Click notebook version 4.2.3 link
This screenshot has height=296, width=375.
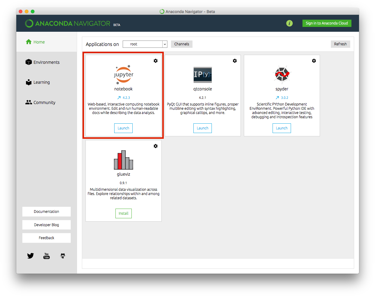(x=126, y=98)
